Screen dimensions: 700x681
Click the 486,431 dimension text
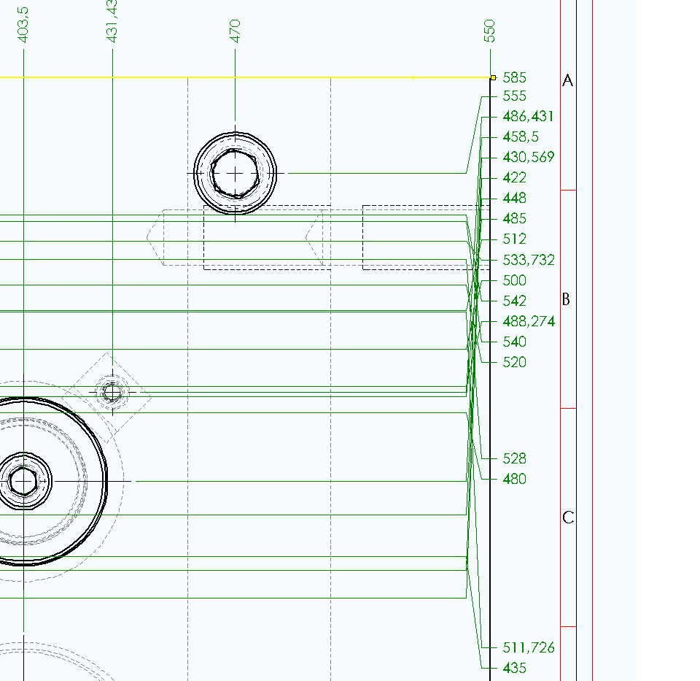(528, 117)
